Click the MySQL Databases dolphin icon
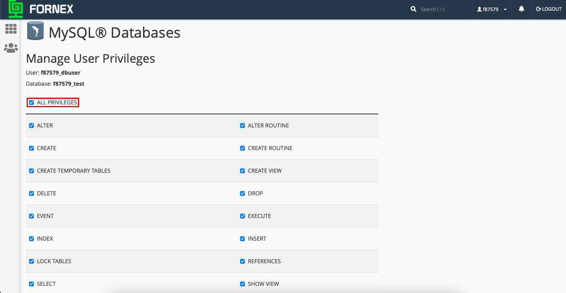Image resolution: width=566 pixels, height=293 pixels. [35, 31]
